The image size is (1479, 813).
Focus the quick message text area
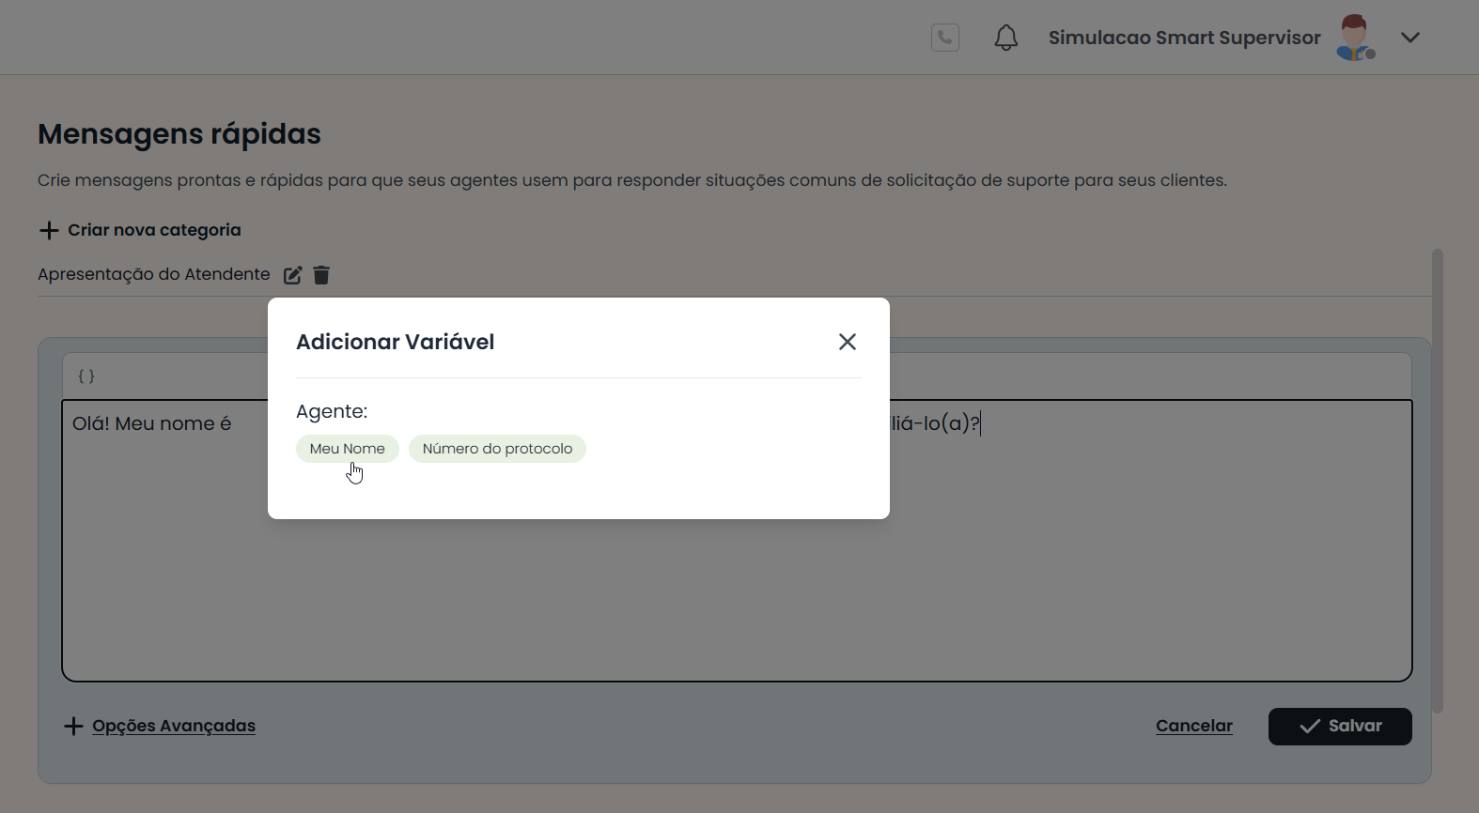click(x=1128, y=563)
